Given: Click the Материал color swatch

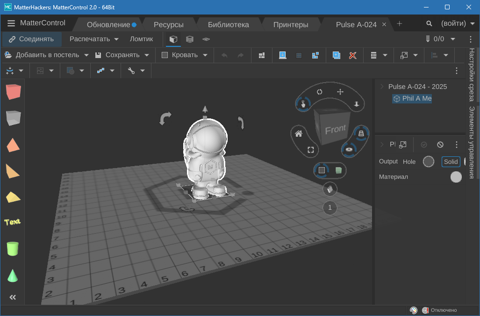Looking at the screenshot, I should pyautogui.click(x=456, y=177).
